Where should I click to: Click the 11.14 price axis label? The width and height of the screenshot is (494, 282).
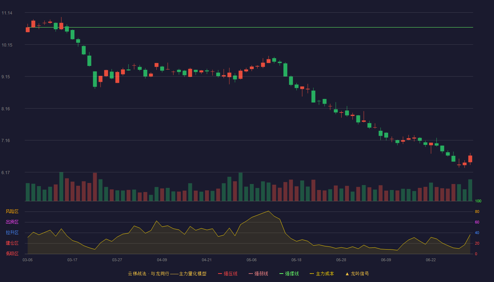coord(7,13)
